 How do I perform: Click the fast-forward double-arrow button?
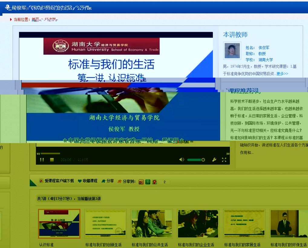pos(228,154)
